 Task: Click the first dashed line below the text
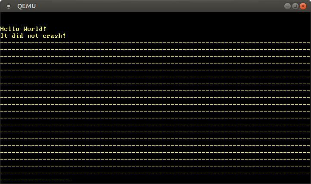(x=155, y=42)
